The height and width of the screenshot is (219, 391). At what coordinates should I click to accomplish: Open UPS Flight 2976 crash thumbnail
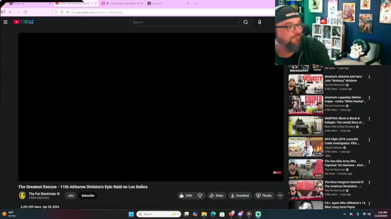coord(306,147)
